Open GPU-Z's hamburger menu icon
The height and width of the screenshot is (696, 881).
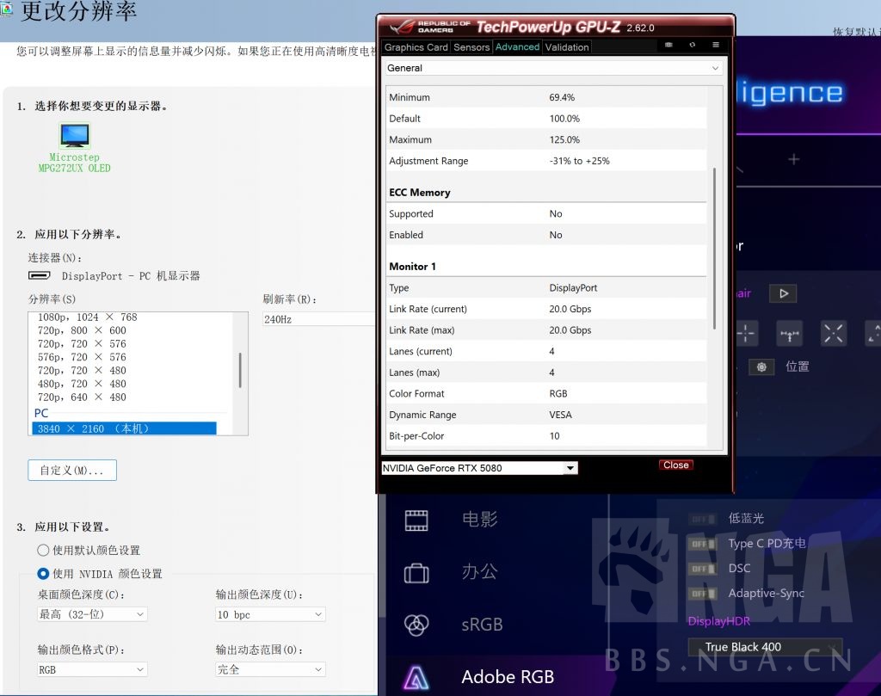716,45
